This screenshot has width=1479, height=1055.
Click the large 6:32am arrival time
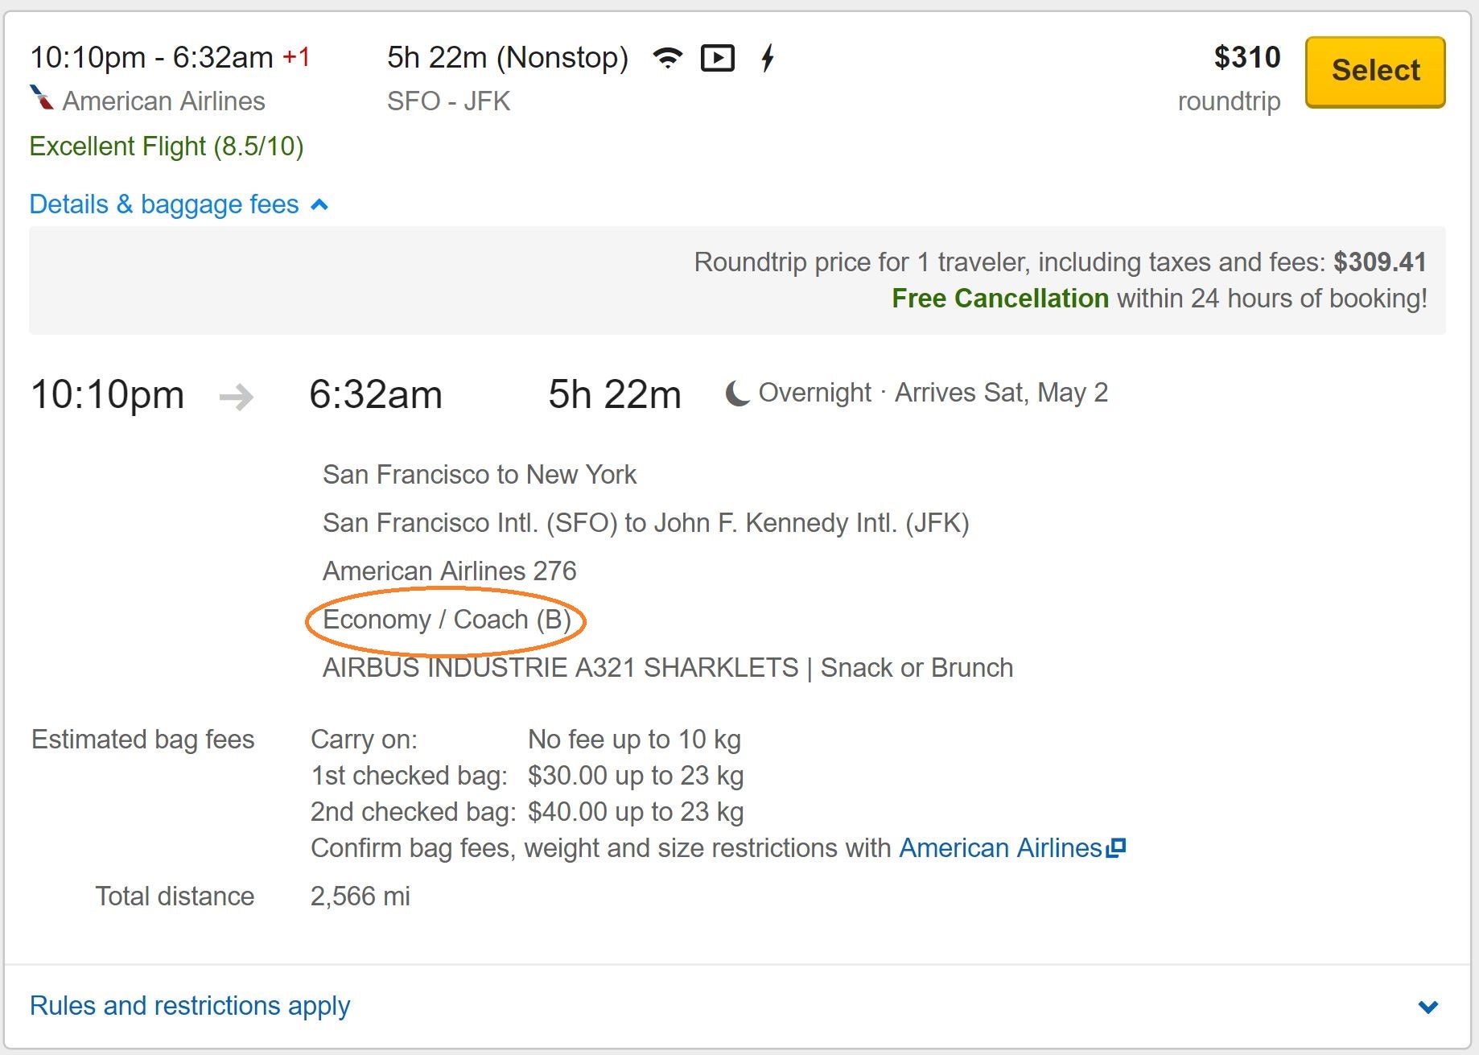376,395
